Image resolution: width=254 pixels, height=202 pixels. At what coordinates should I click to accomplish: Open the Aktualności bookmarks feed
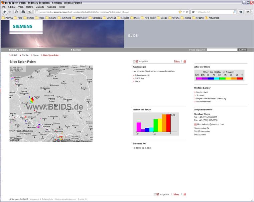click(x=212, y=18)
